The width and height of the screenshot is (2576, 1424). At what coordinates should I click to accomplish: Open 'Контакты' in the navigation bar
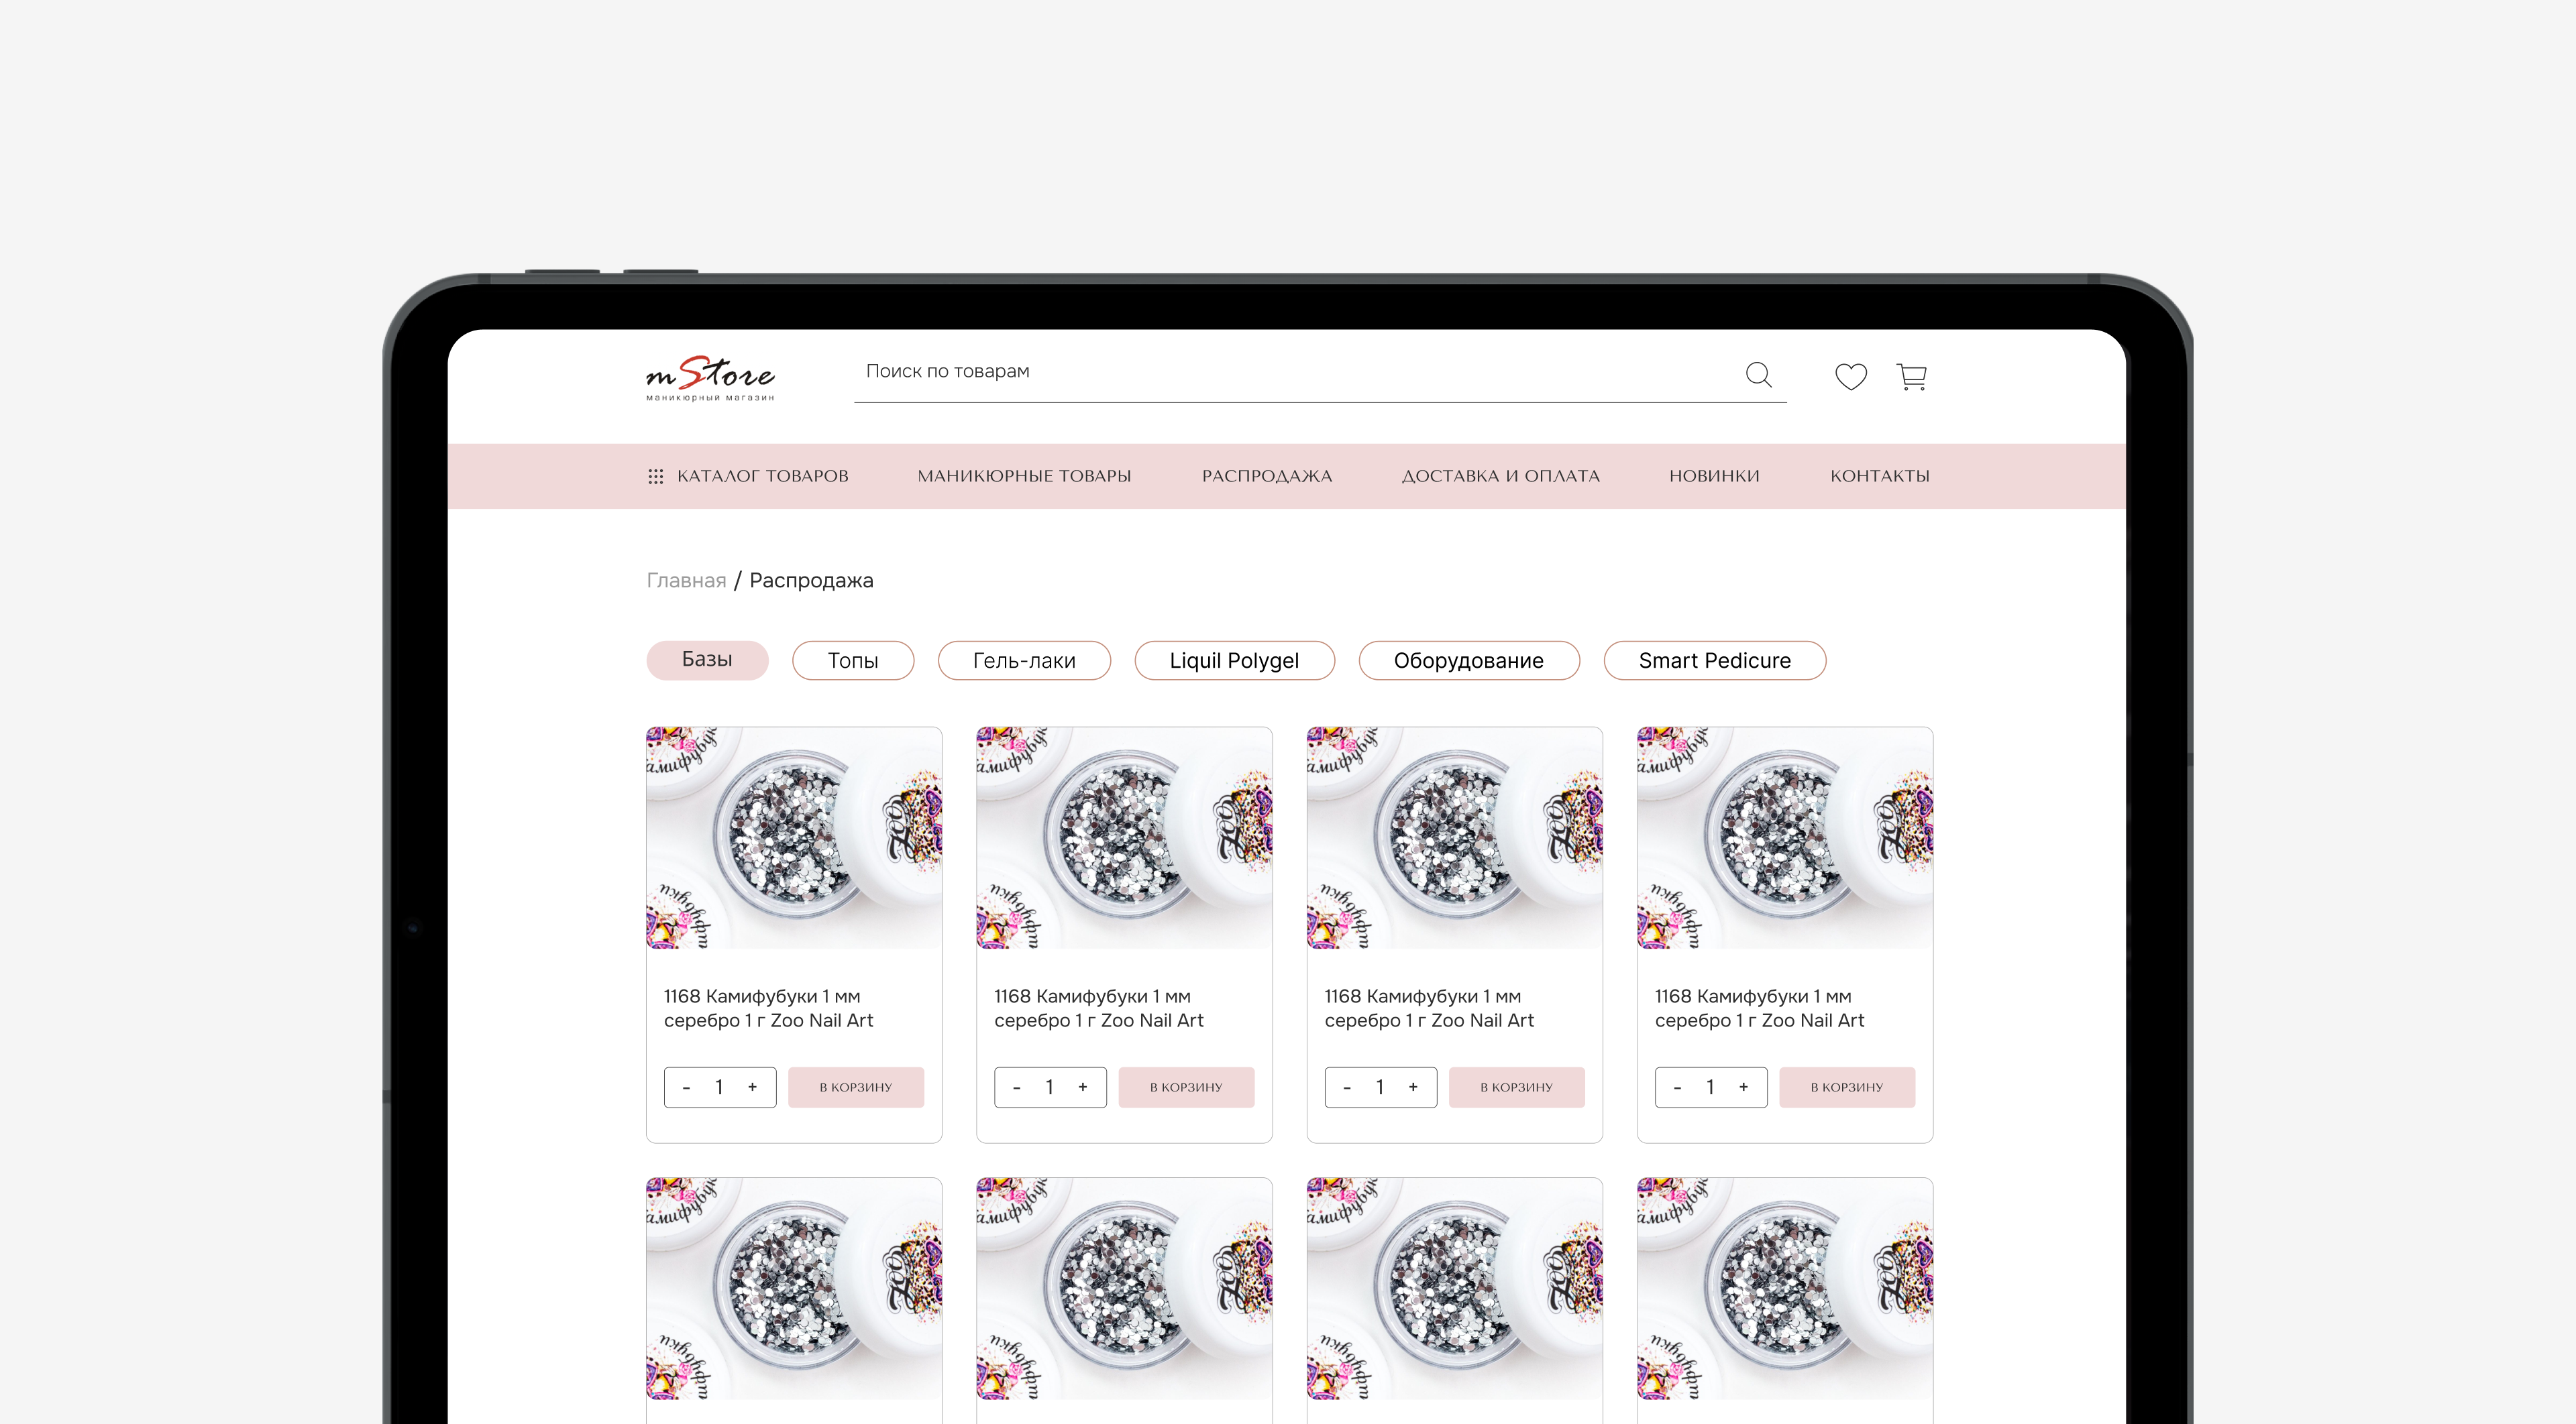(1880, 477)
